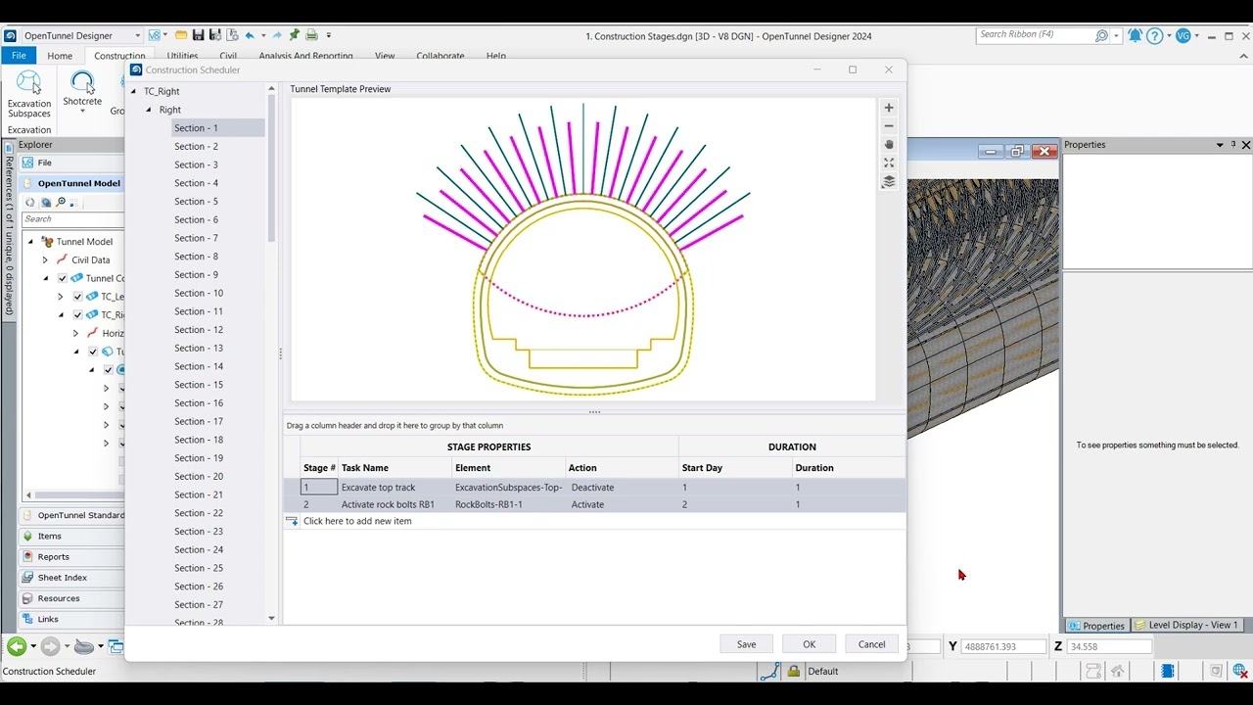
Task: Activate the pan hand tool in preview
Action: point(889,145)
